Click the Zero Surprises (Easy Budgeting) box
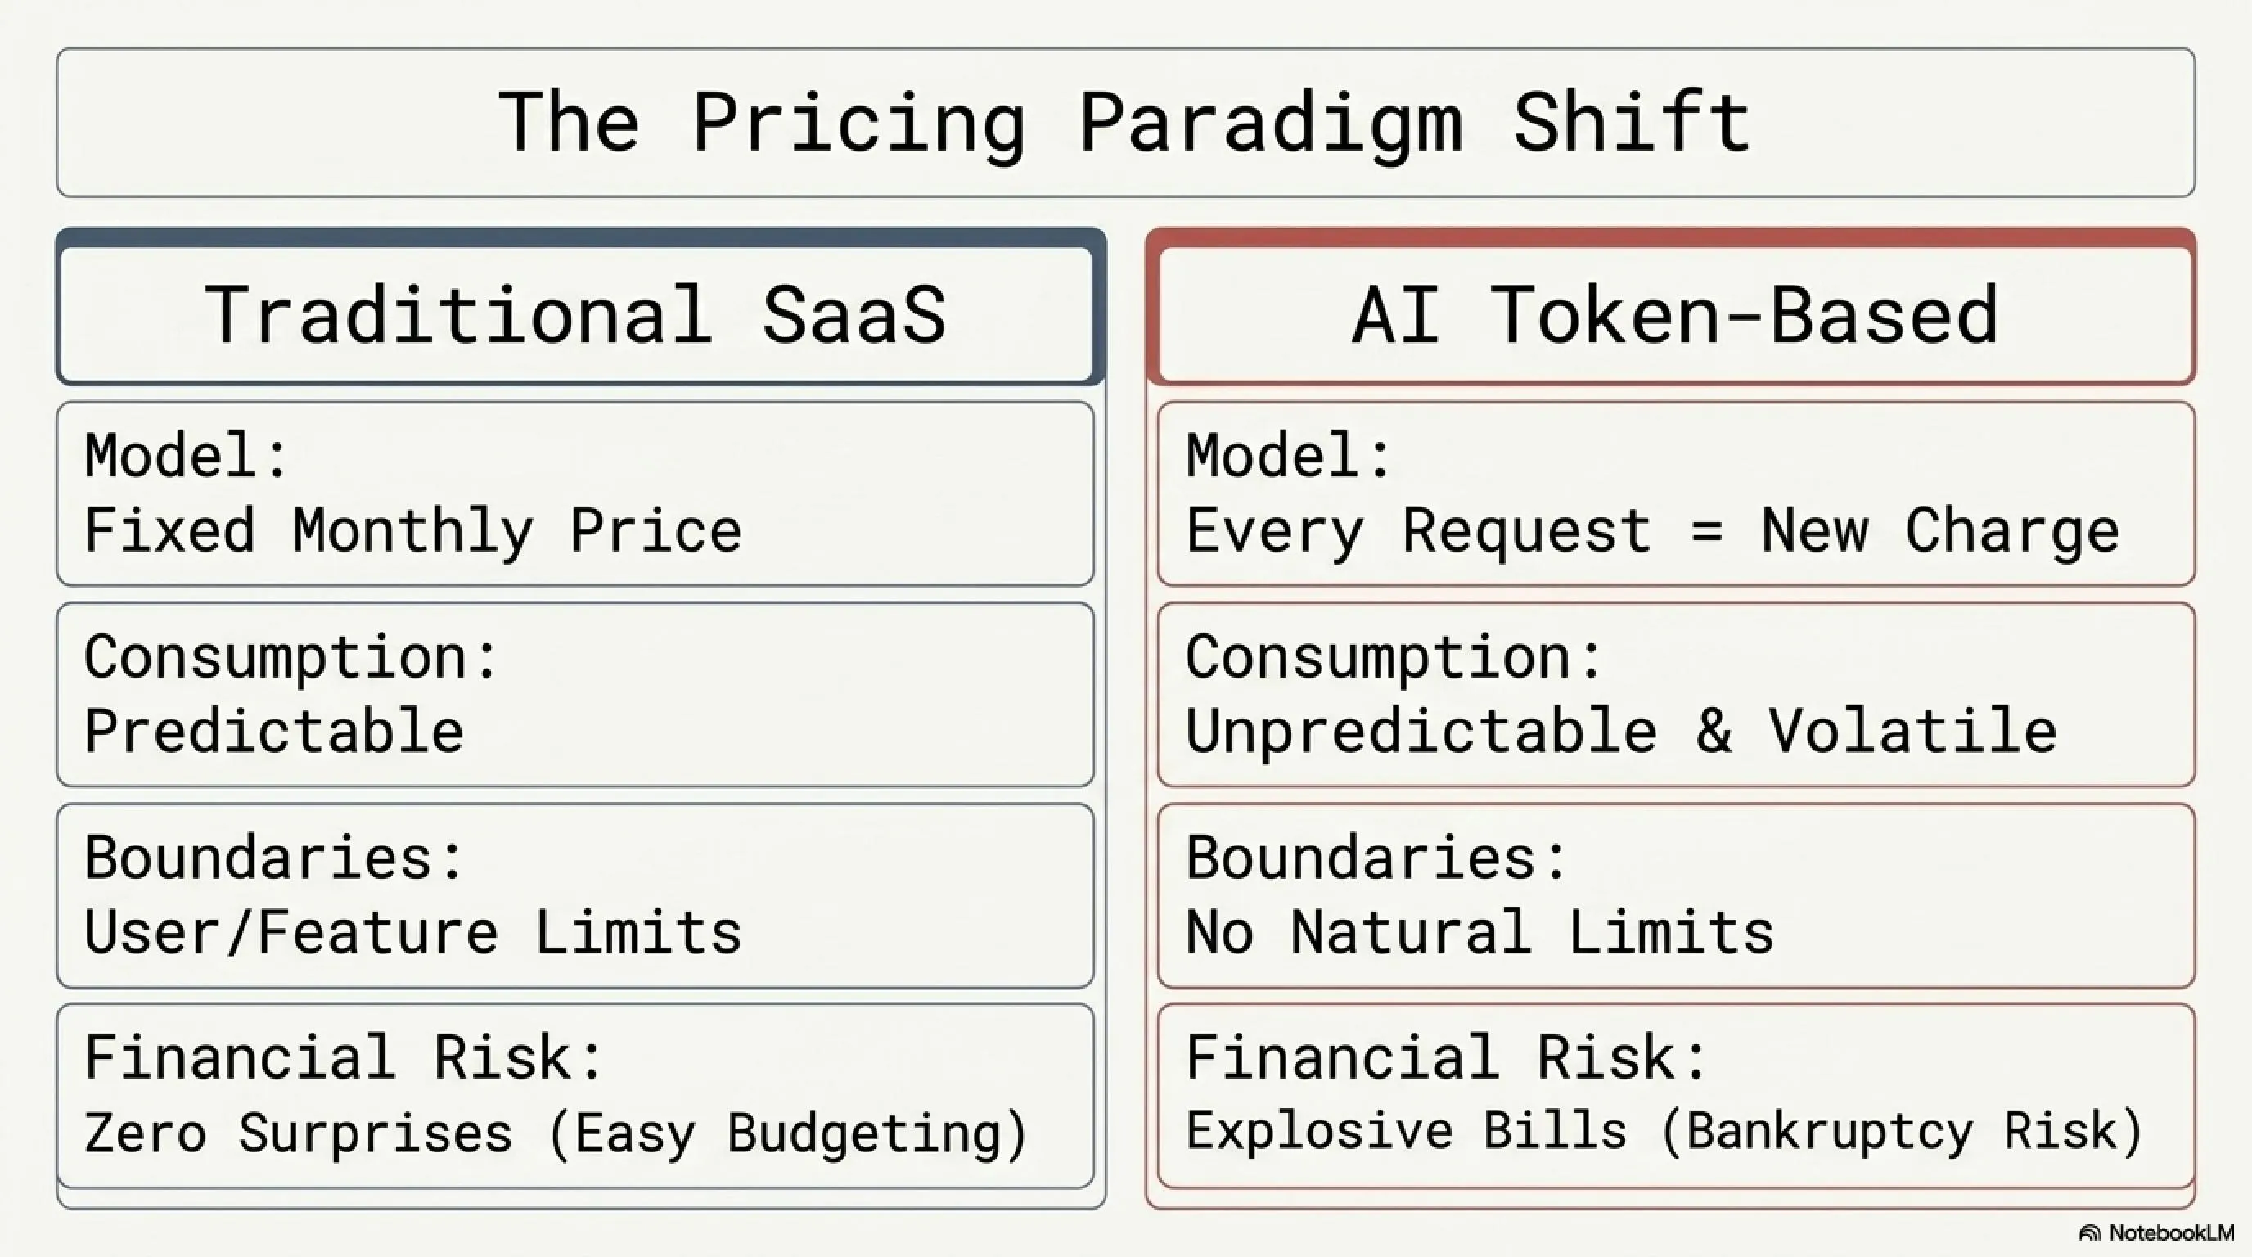 [575, 1096]
